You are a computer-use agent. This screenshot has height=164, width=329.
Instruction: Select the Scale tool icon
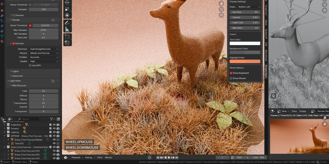[x=67, y=8]
